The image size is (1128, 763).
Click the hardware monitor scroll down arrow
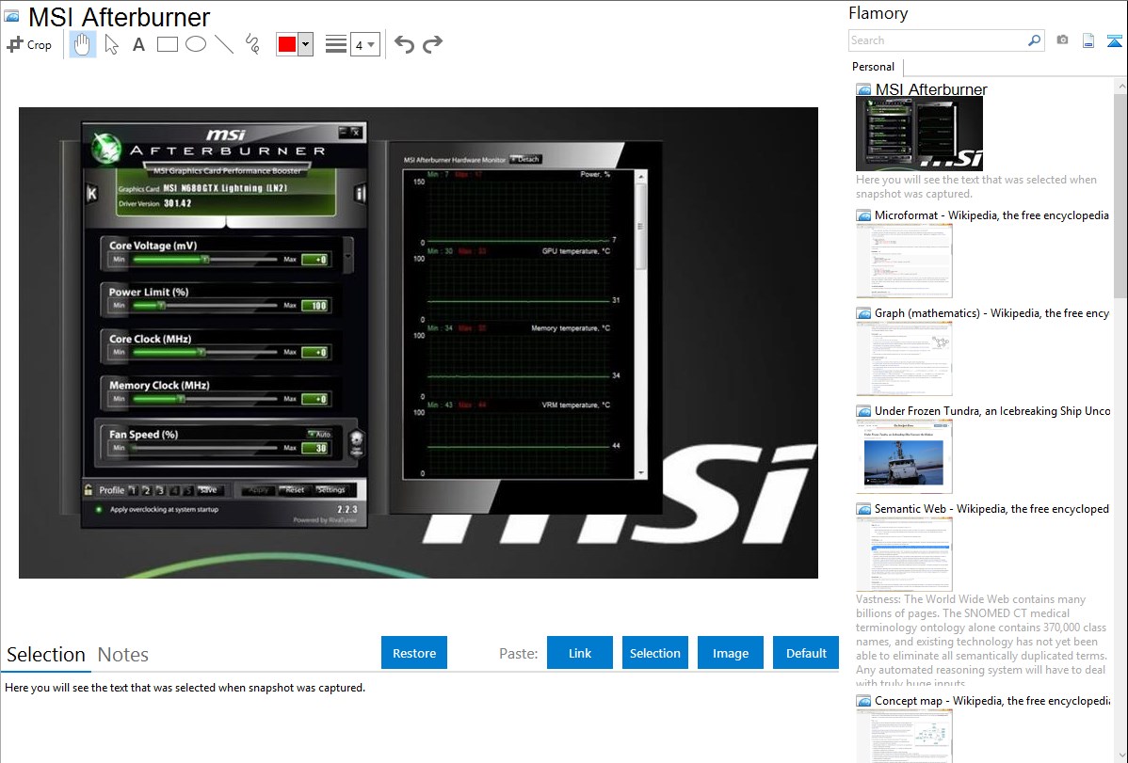(x=641, y=474)
